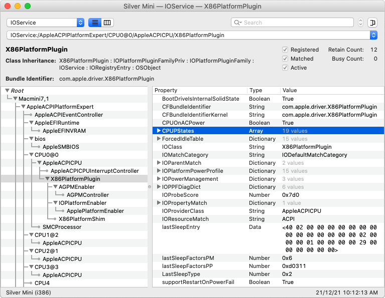The width and height of the screenshot is (385, 298).
Task: Select AppleACPICPUInterruptController tree item
Action: [95, 171]
